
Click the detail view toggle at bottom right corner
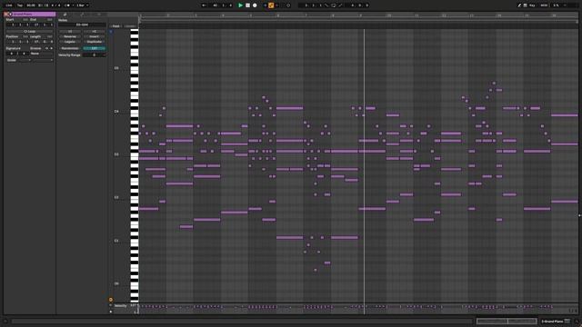pyautogui.click(x=577, y=322)
